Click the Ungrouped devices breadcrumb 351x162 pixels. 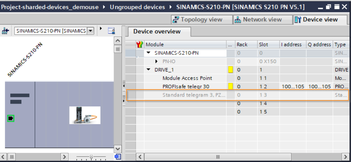137,7
